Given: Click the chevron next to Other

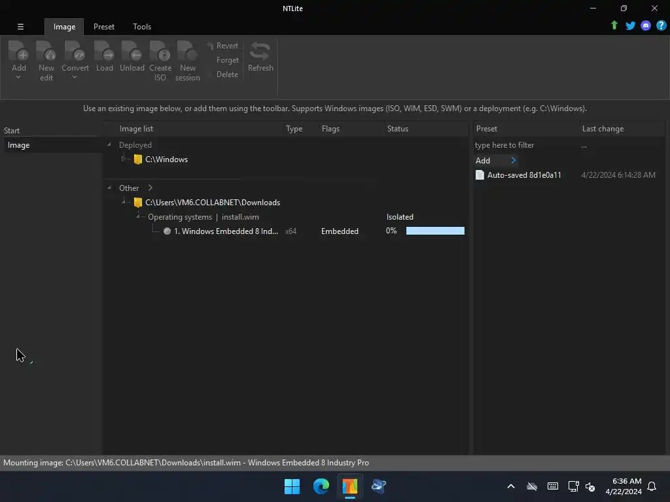Looking at the screenshot, I should pos(150,188).
